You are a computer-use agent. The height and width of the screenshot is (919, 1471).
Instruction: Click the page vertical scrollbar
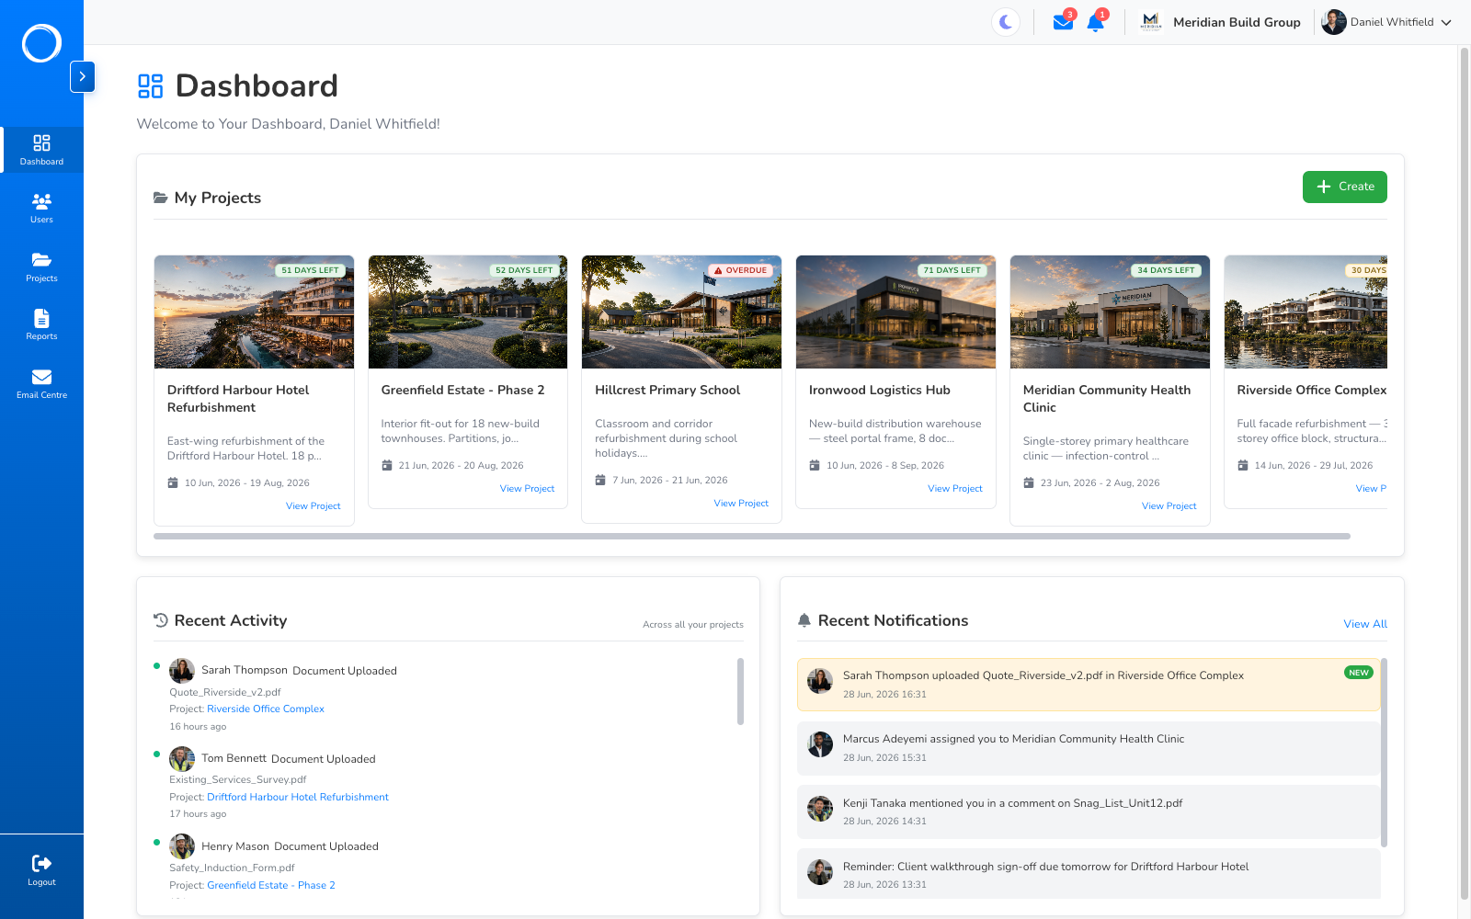click(1465, 473)
